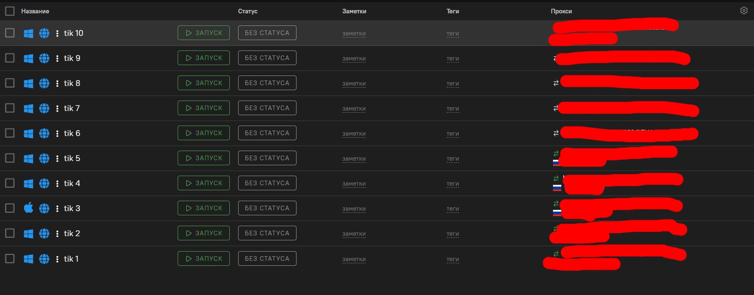The height and width of the screenshot is (295, 754).
Task: Click the Apple OS icon for tik 3
Action: 28,208
